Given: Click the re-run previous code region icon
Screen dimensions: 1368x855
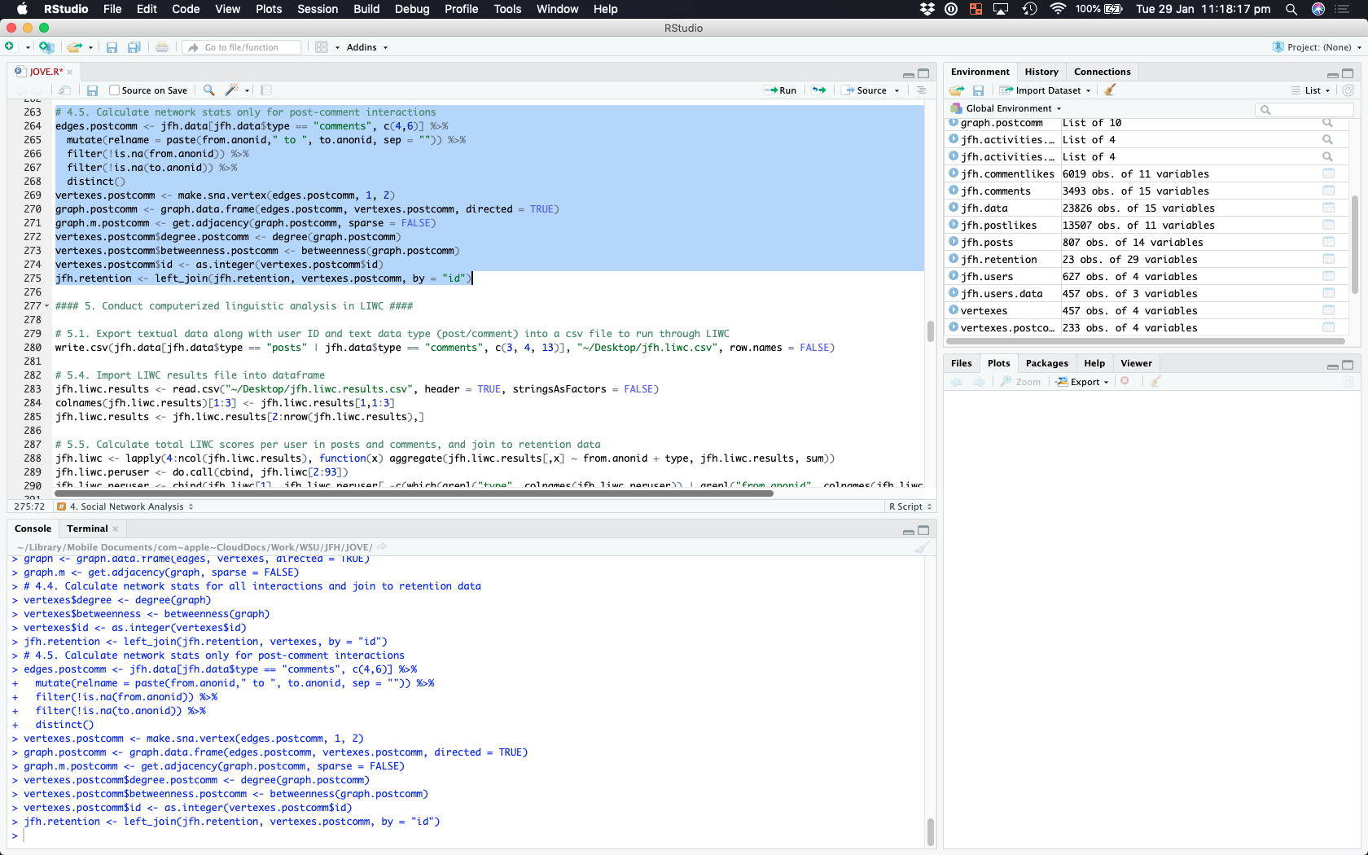Looking at the screenshot, I should 819,90.
